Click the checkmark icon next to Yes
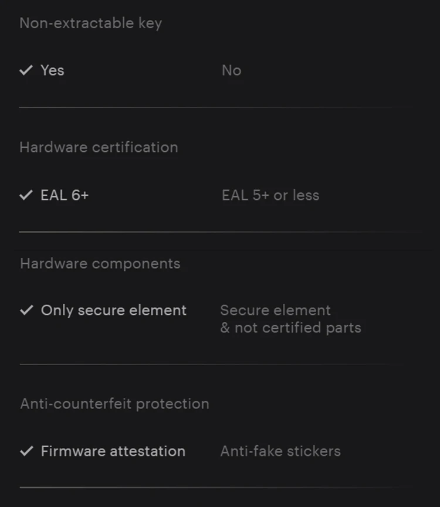Image resolution: width=440 pixels, height=507 pixels. coord(26,70)
